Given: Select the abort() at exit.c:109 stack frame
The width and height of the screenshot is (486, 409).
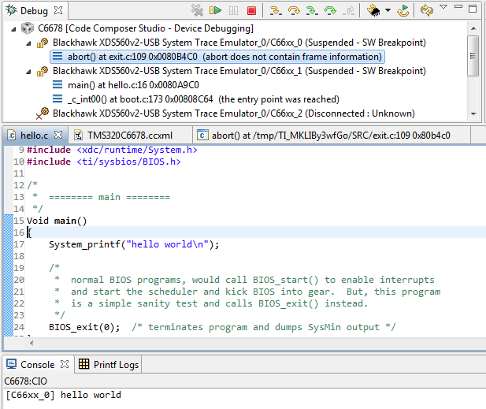Looking at the screenshot, I should [217, 57].
